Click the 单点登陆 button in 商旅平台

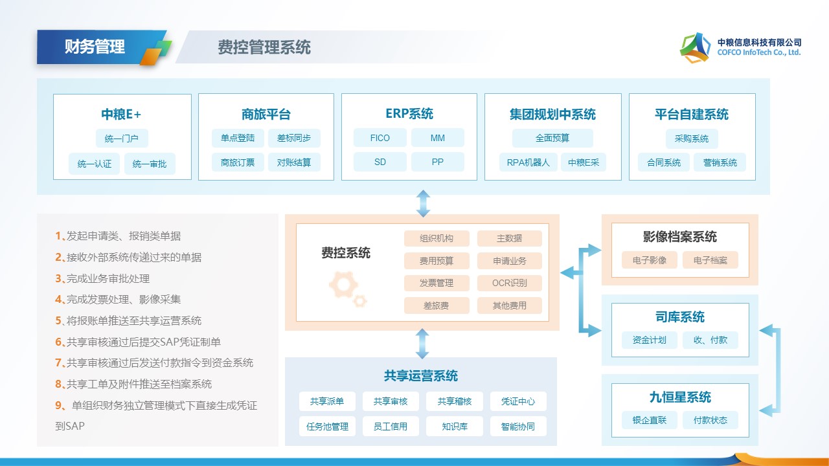238,138
